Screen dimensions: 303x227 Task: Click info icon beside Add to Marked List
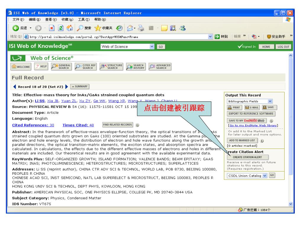pos(262,141)
